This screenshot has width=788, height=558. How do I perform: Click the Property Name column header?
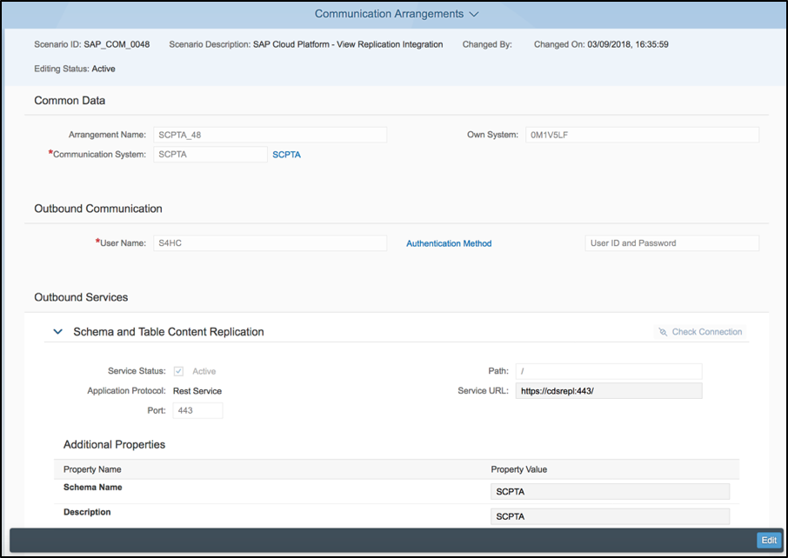[x=92, y=469]
